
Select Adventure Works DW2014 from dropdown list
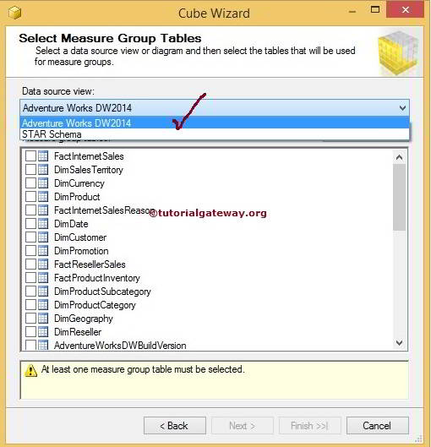(x=215, y=123)
